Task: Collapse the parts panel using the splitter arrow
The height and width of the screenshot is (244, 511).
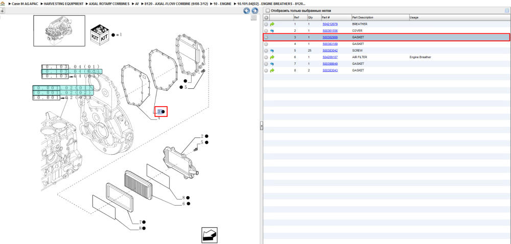Action: tap(261, 126)
